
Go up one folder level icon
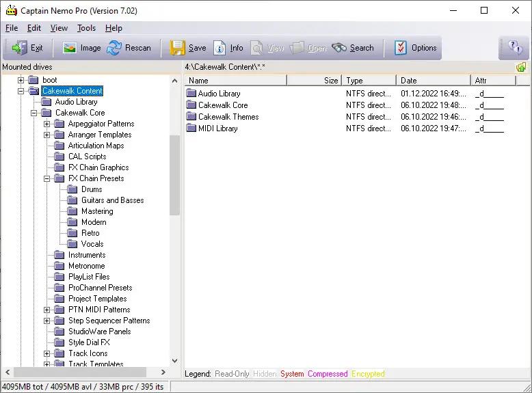521,67
